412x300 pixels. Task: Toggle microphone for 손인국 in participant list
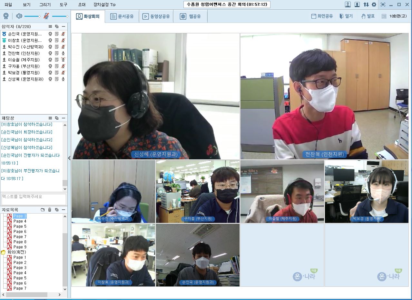click(x=63, y=34)
